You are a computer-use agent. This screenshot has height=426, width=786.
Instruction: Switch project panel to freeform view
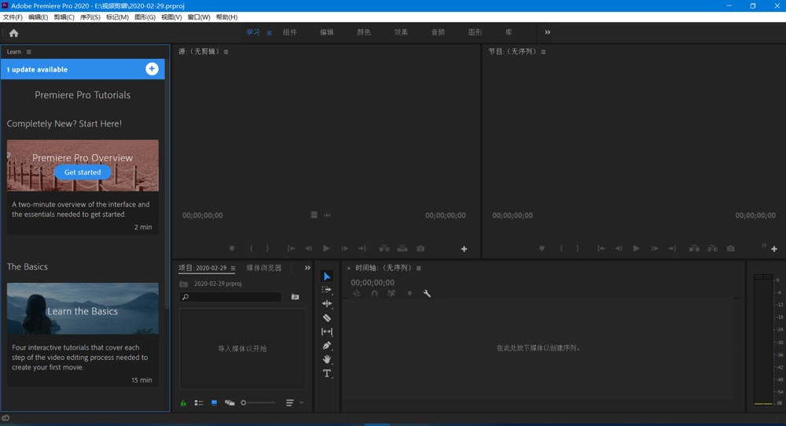pos(230,403)
